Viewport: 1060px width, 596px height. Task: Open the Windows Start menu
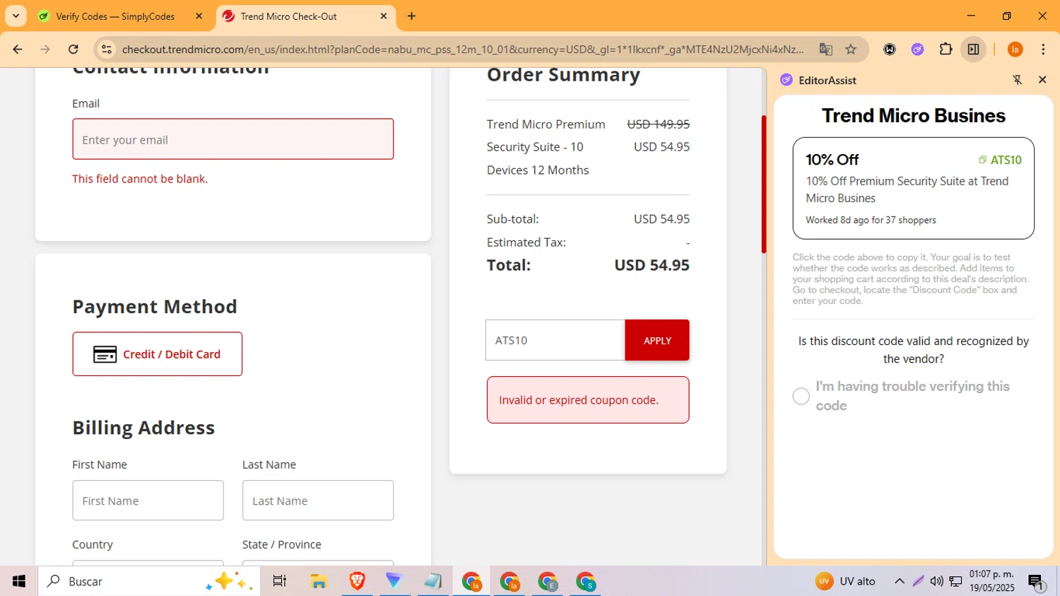point(19,581)
